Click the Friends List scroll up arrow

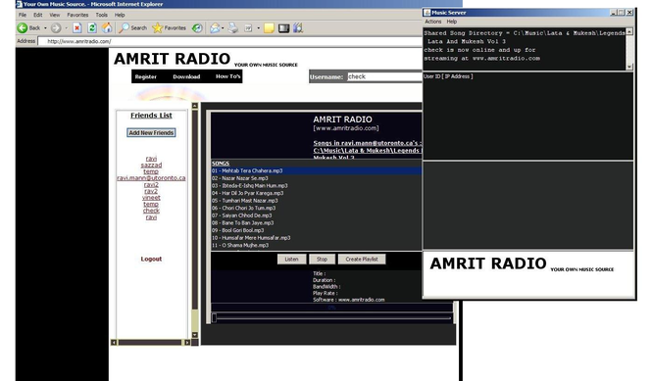point(194,106)
